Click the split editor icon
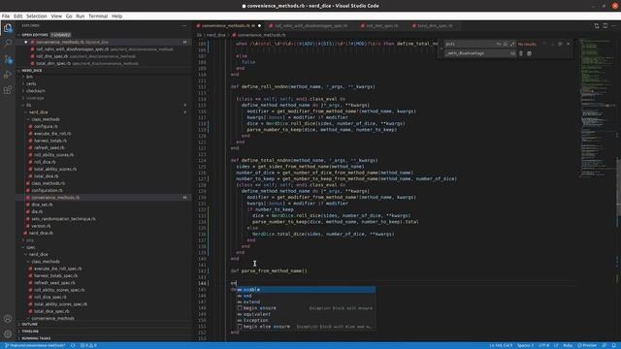This screenshot has height=349, width=621. coord(605,26)
